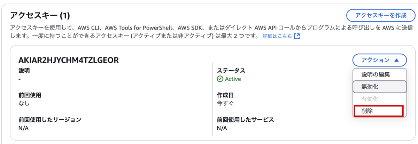Screen dimensions: 418x144
Task: Click the 前回使用したリージョン label
Action: point(50,120)
